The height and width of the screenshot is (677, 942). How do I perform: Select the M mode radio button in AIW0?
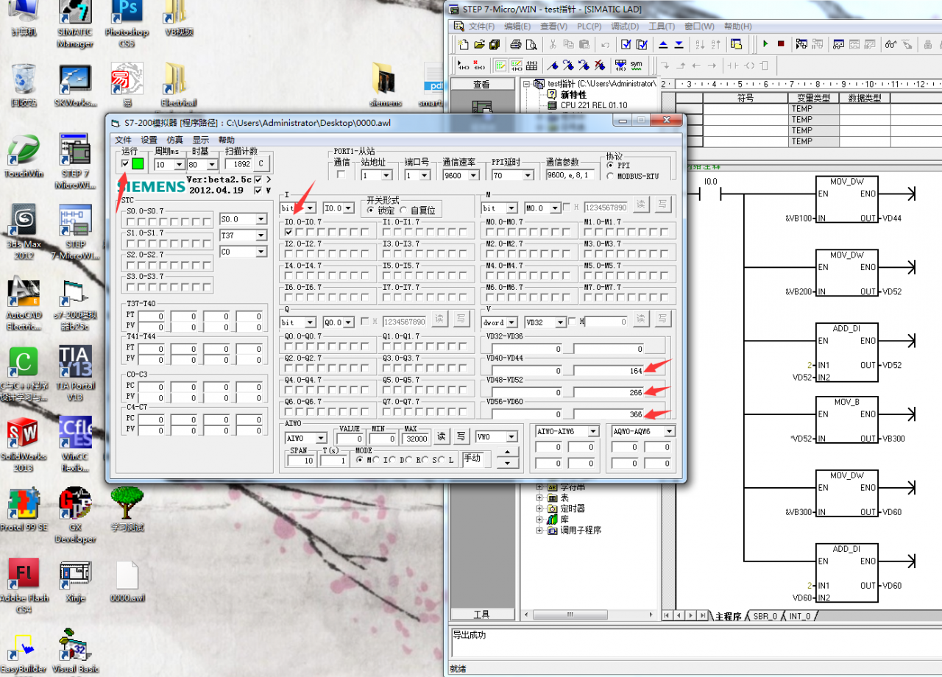(359, 460)
